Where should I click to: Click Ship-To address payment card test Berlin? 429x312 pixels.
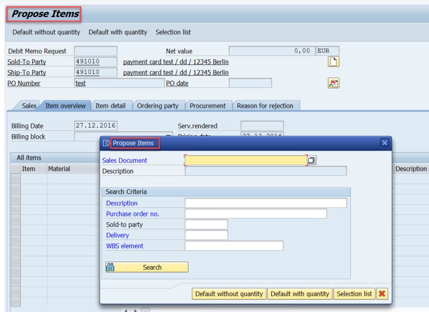click(x=176, y=73)
